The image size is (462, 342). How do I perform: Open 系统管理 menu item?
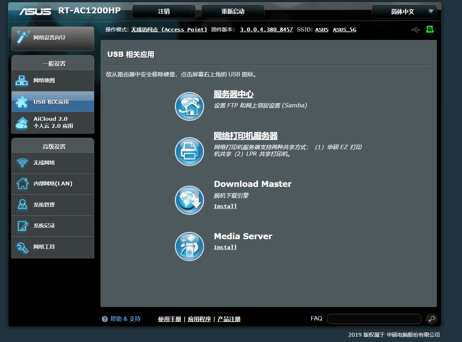click(53, 205)
